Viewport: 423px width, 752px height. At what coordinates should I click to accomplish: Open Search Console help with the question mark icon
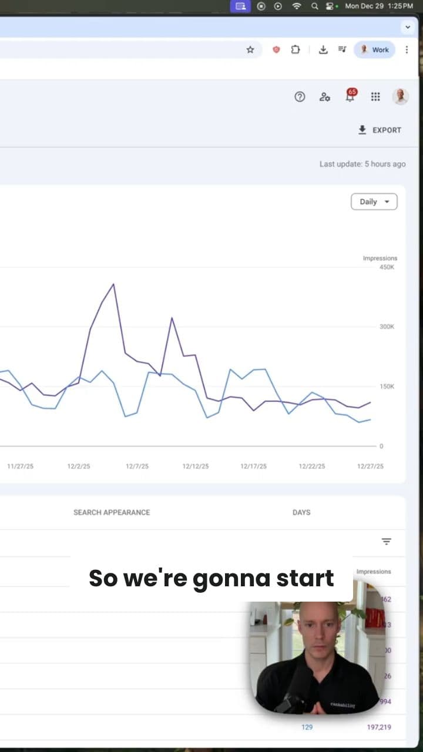point(300,97)
